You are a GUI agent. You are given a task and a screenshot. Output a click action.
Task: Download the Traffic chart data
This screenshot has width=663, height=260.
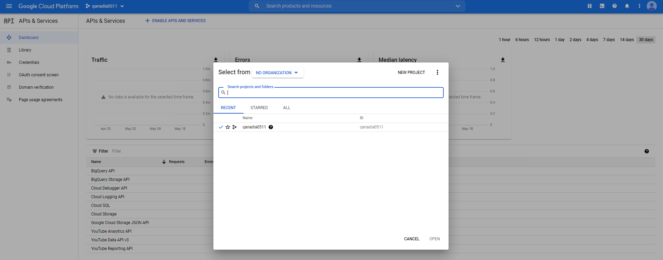[x=216, y=60]
